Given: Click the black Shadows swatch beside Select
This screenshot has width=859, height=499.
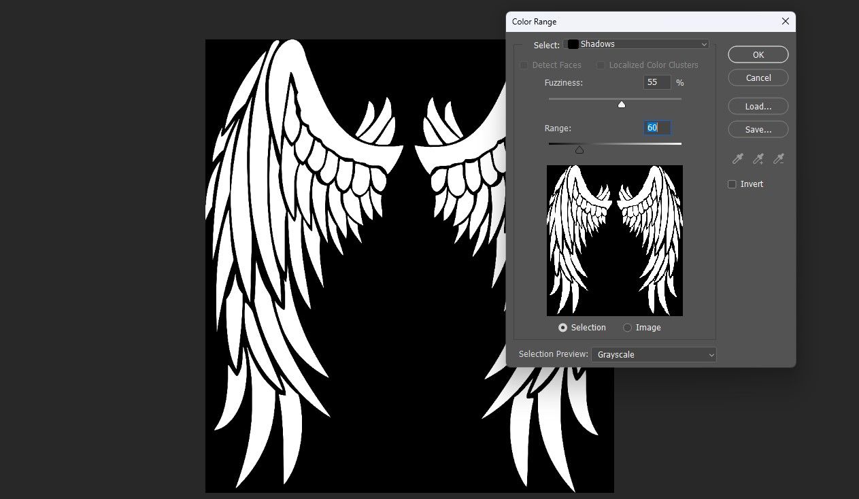Looking at the screenshot, I should [573, 44].
